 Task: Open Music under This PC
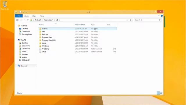pyautogui.click(x=24, y=51)
